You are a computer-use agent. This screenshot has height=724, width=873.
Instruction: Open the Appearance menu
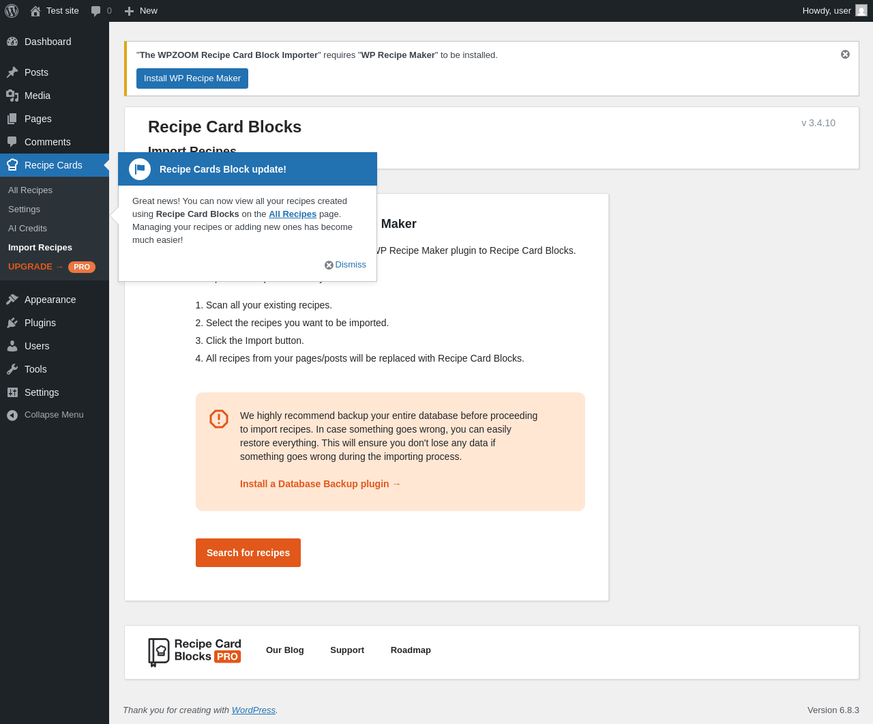click(55, 300)
